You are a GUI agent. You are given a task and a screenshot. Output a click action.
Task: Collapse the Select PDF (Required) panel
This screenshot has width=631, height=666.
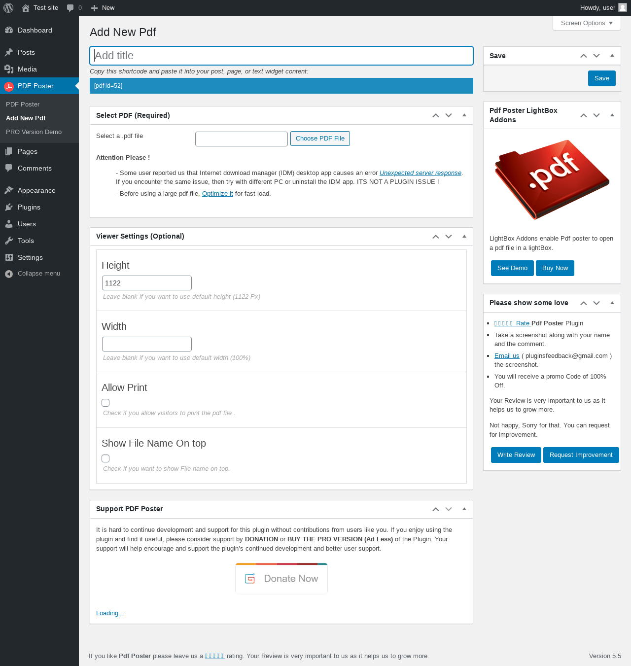pos(464,115)
